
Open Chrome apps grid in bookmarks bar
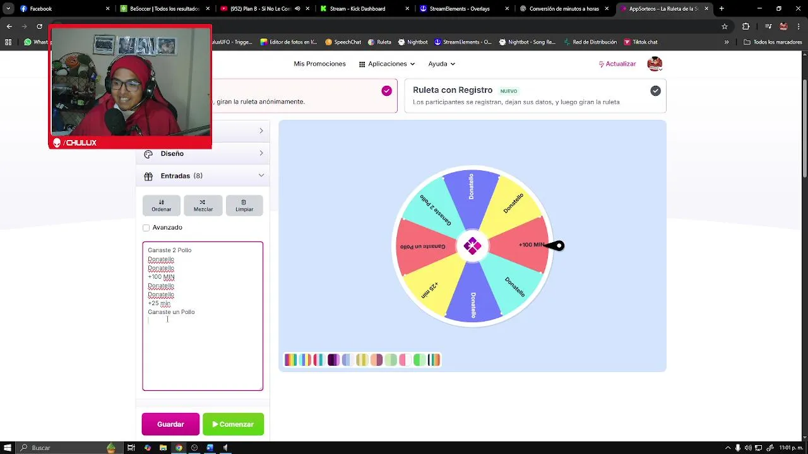point(8,42)
